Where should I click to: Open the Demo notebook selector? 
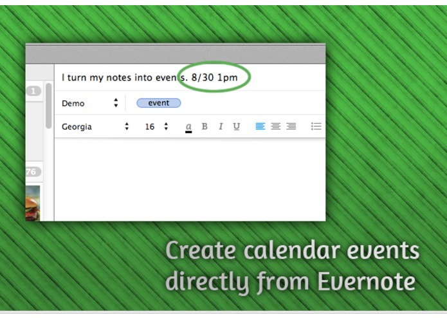click(x=90, y=103)
